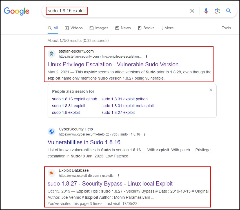Click the Google logo

(x=16, y=11)
